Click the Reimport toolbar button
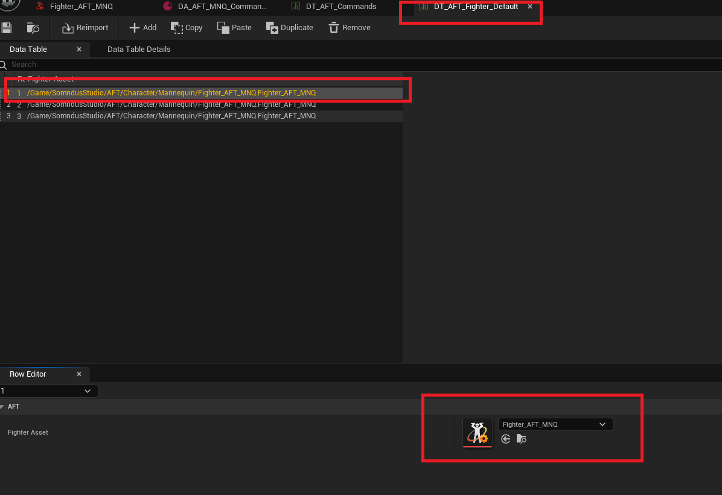 [x=85, y=28]
